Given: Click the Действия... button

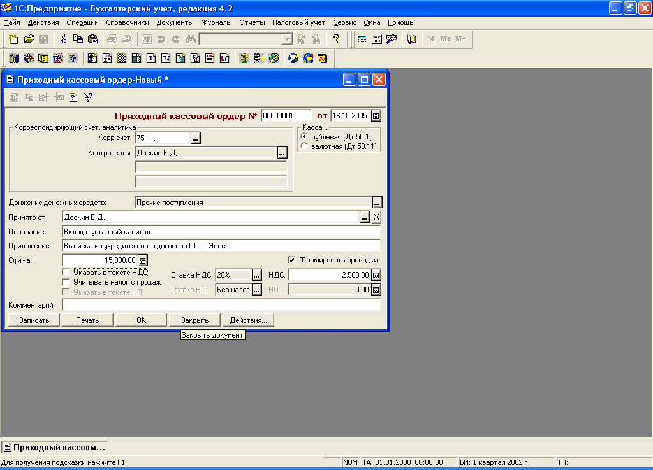Looking at the screenshot, I should click(248, 320).
